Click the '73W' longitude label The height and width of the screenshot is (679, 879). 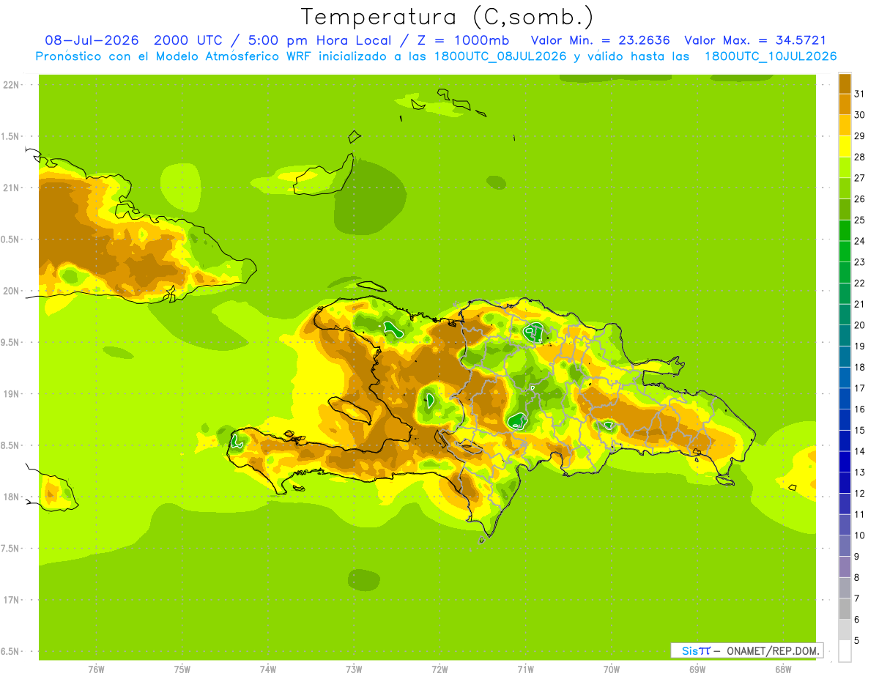[x=354, y=669]
